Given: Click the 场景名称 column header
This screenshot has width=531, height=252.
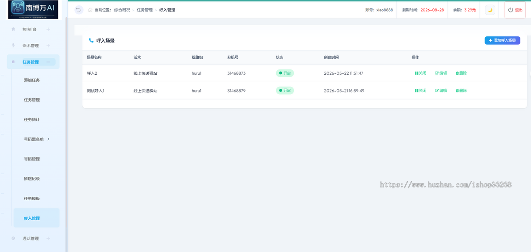Looking at the screenshot, I should (94, 57).
